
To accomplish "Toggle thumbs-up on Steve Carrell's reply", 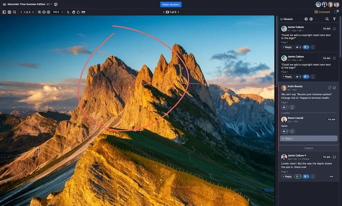I will click(x=284, y=131).
